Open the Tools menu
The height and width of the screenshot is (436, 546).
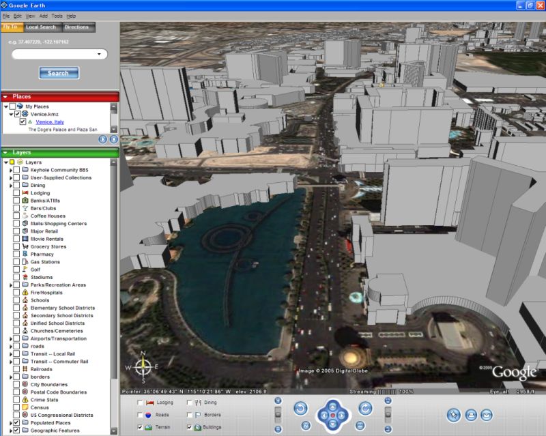(x=57, y=15)
